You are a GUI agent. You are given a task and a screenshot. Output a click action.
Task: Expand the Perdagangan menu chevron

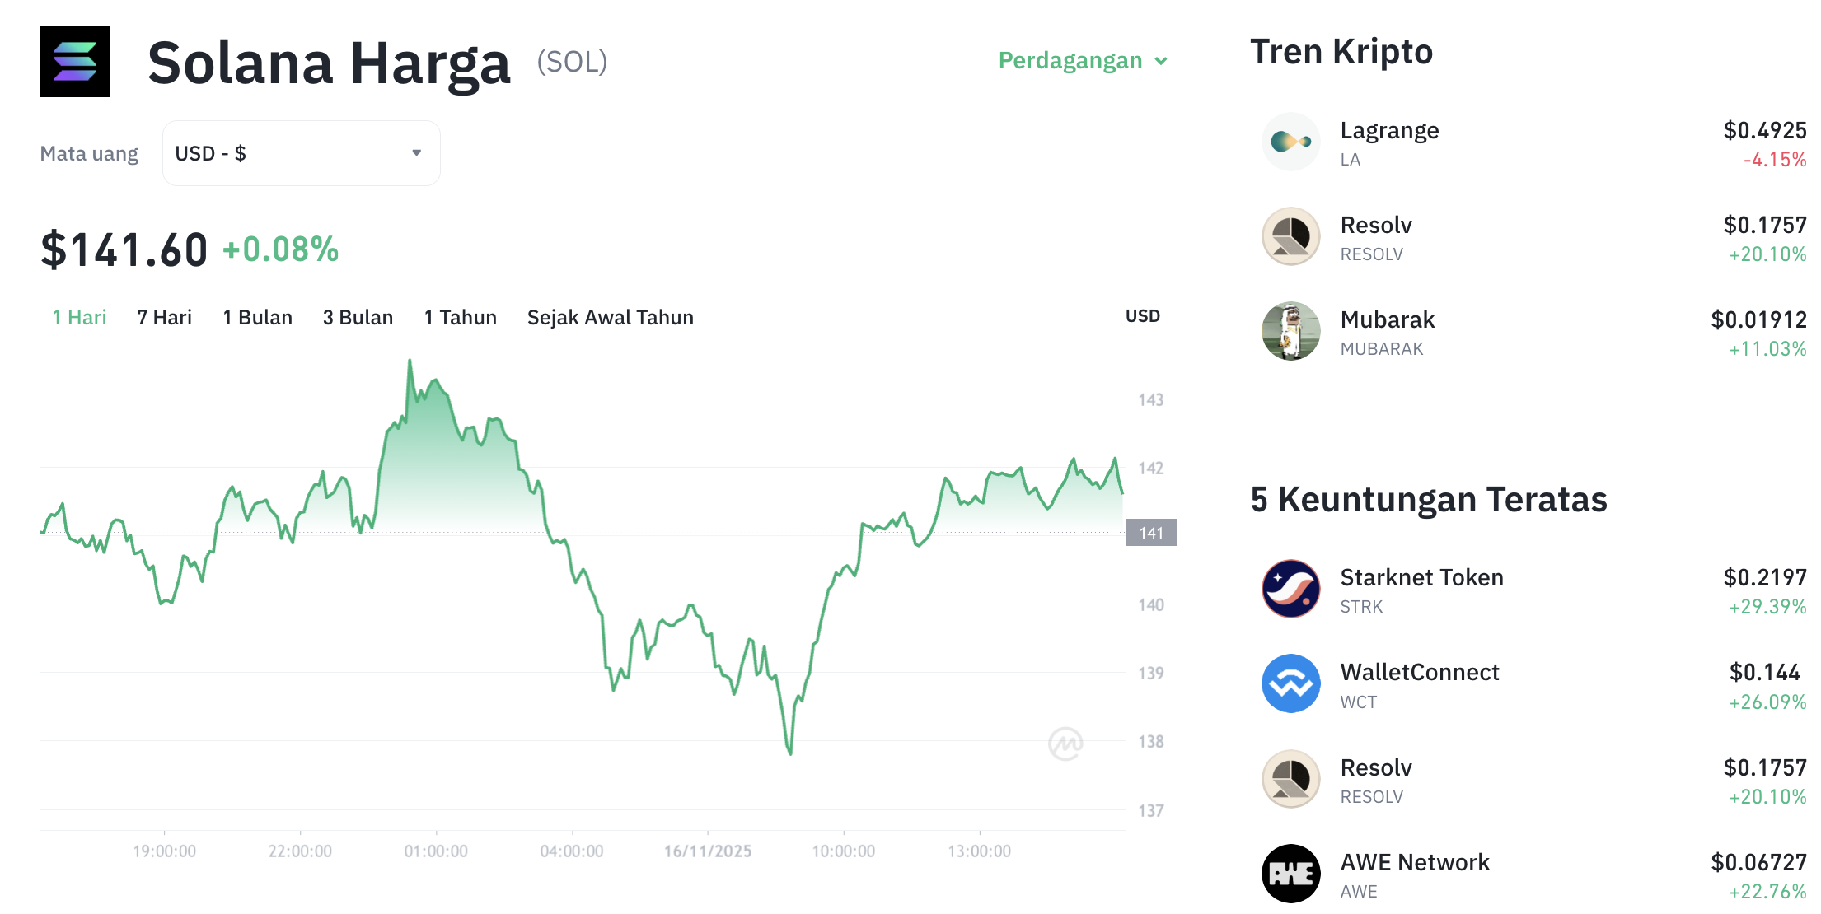click(1163, 61)
